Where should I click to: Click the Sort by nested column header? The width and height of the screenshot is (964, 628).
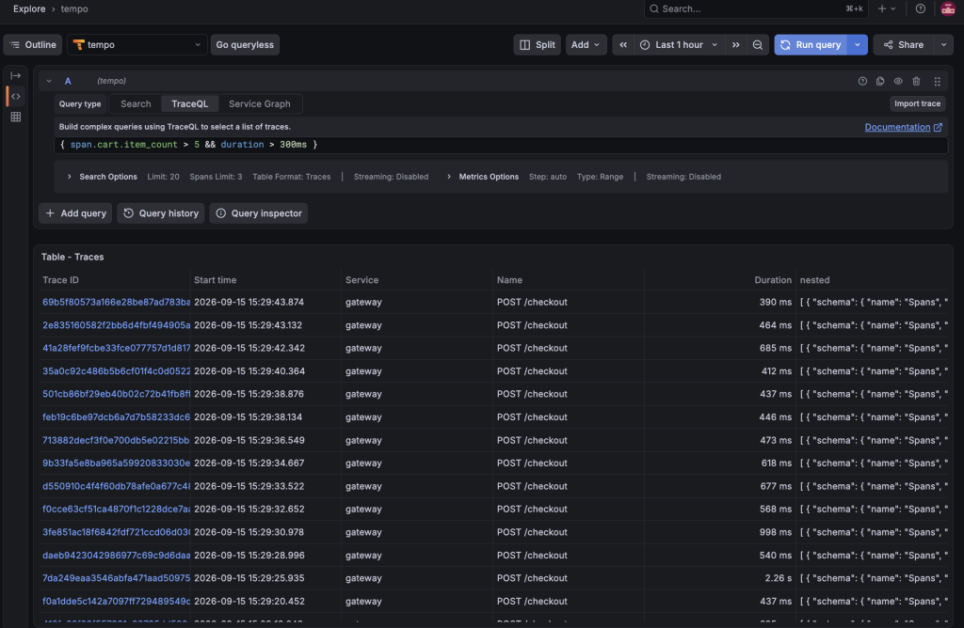pyautogui.click(x=814, y=280)
